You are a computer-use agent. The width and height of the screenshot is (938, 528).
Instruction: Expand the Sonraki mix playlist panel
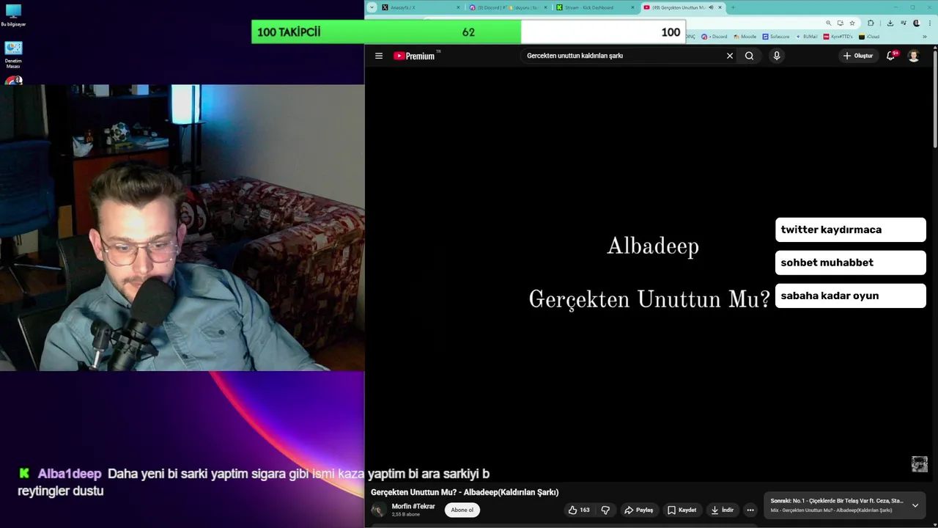click(x=915, y=505)
